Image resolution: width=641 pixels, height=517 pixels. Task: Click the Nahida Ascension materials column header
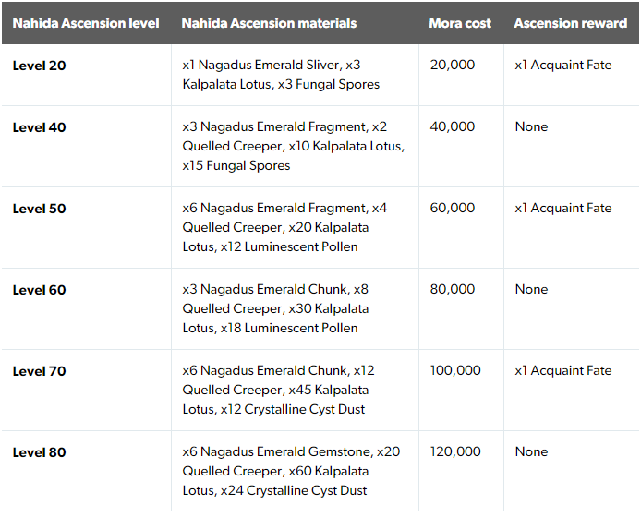pyautogui.click(x=269, y=23)
